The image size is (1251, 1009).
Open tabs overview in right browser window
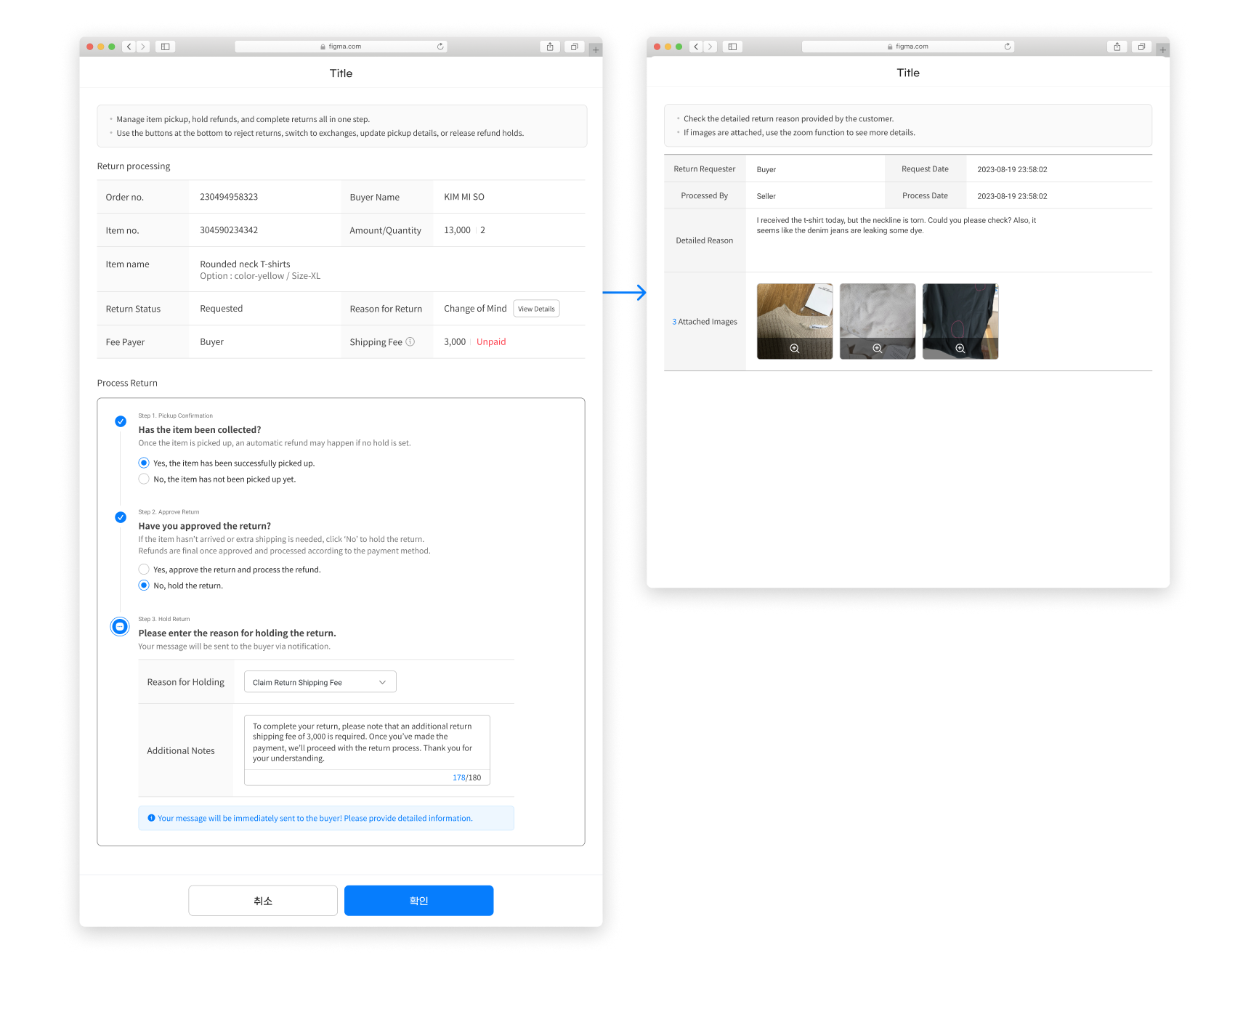pos(1141,46)
